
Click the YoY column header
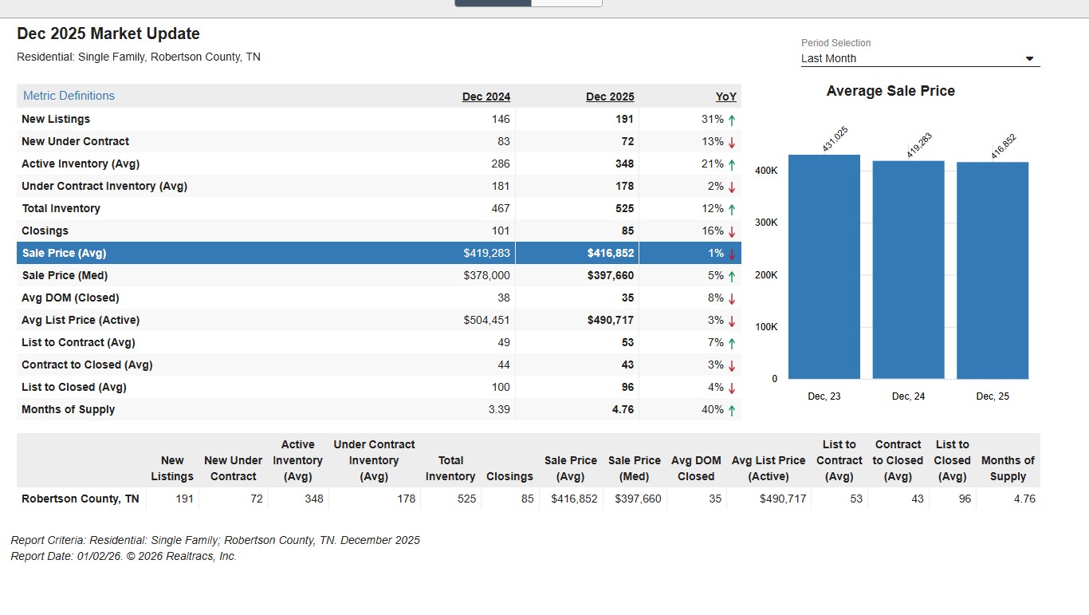[x=725, y=97]
